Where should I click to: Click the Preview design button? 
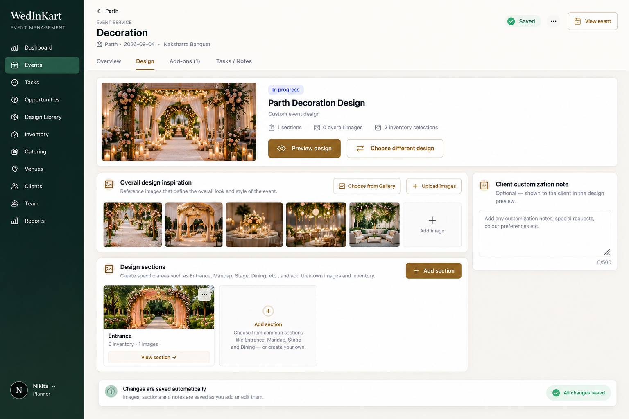point(304,149)
